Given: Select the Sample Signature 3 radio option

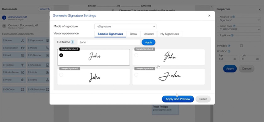Looking at the screenshot, I should point(61,75).
